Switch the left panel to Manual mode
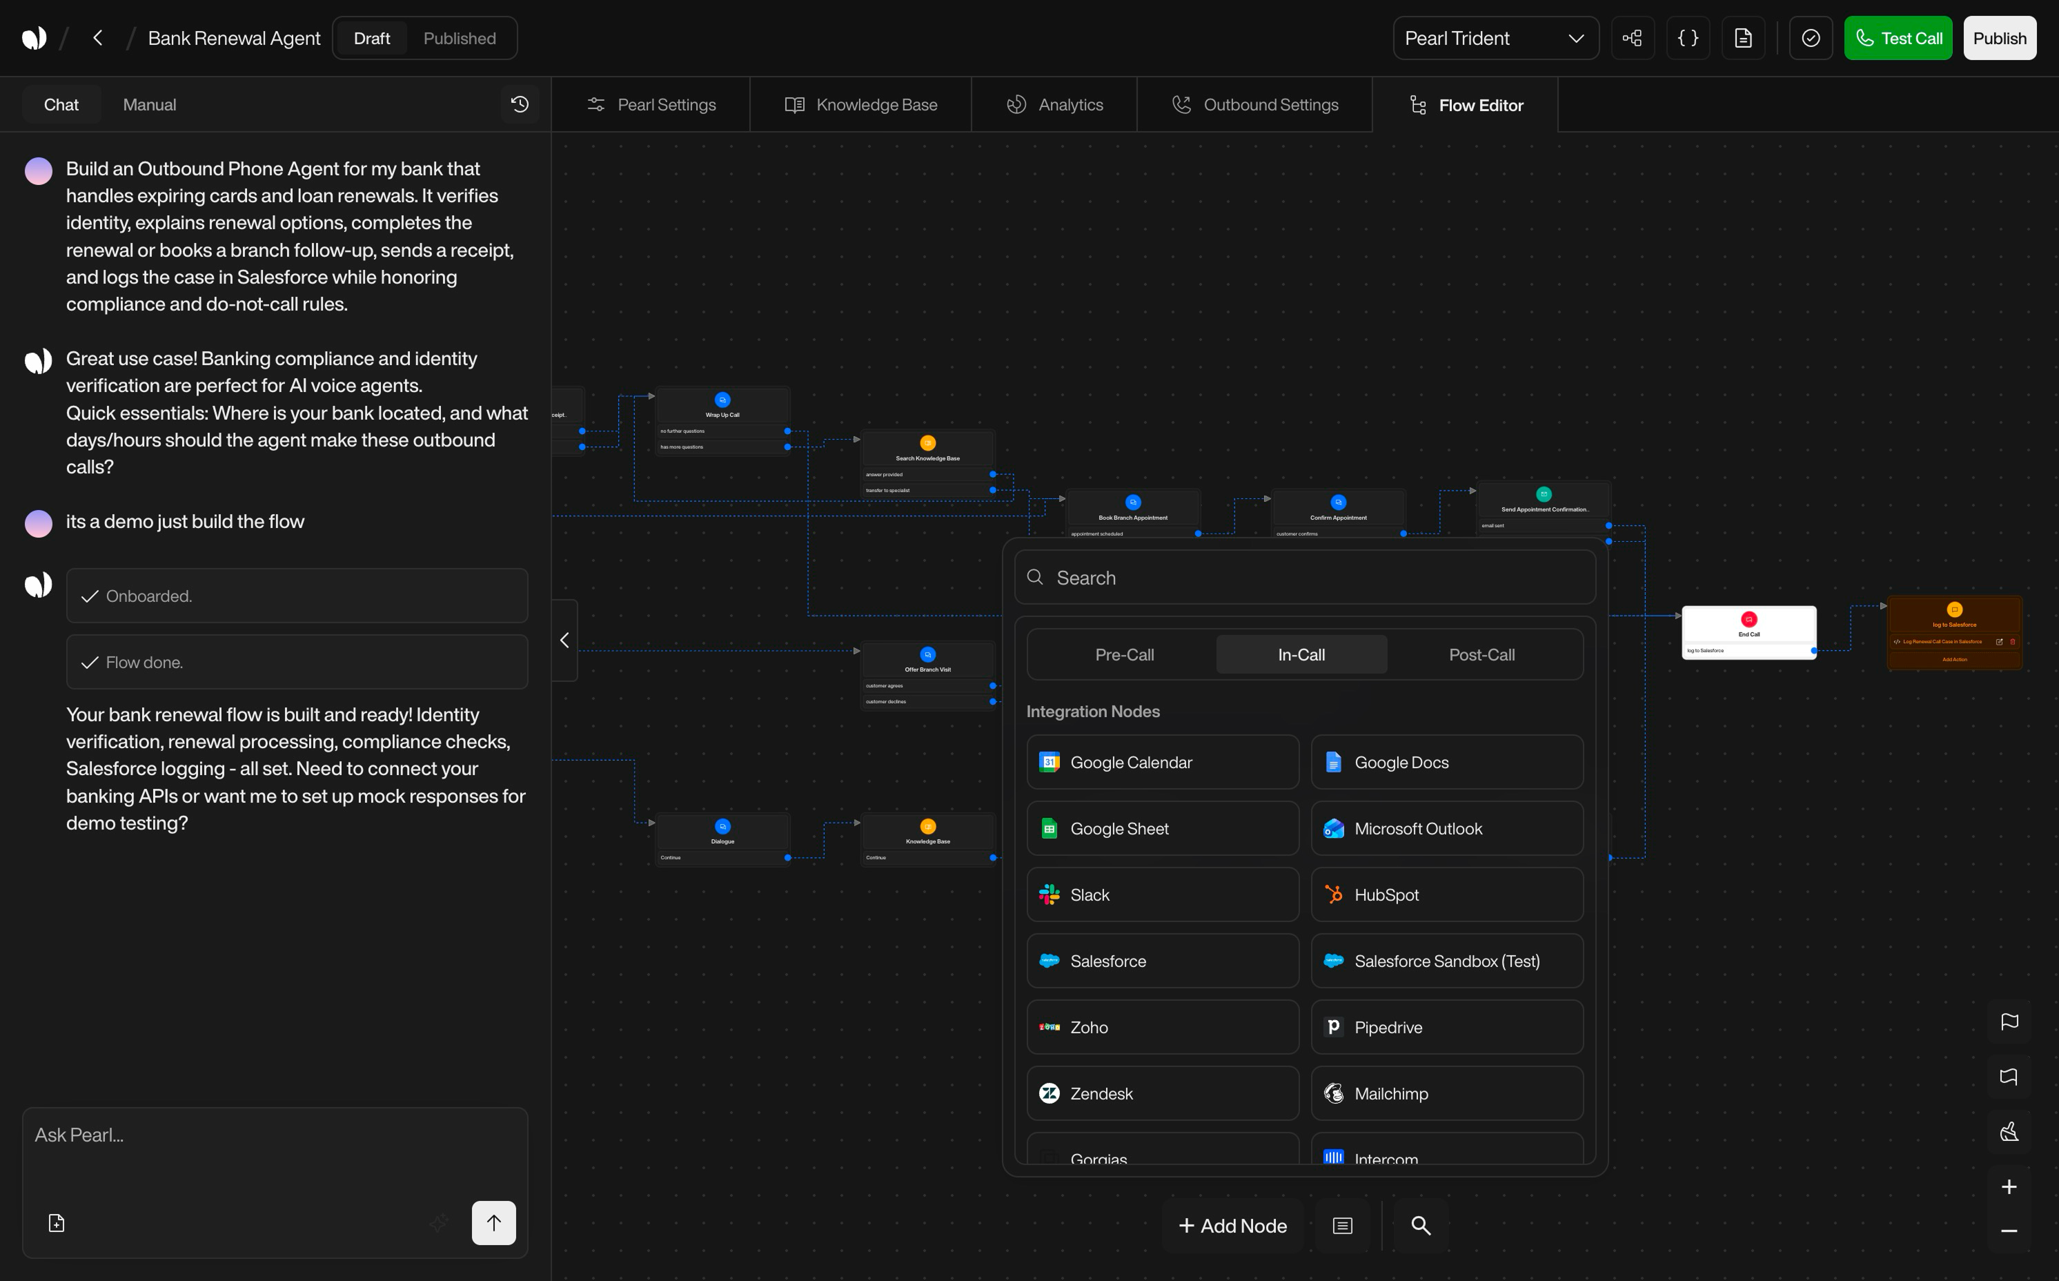The image size is (2059, 1281). [149, 105]
